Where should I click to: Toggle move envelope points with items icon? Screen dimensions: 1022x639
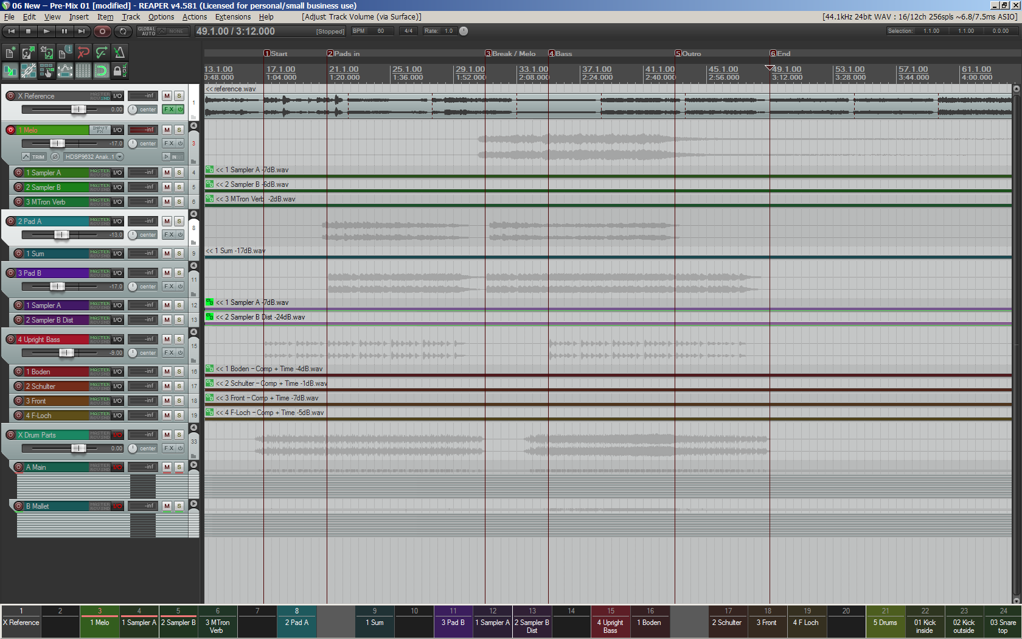click(x=64, y=71)
